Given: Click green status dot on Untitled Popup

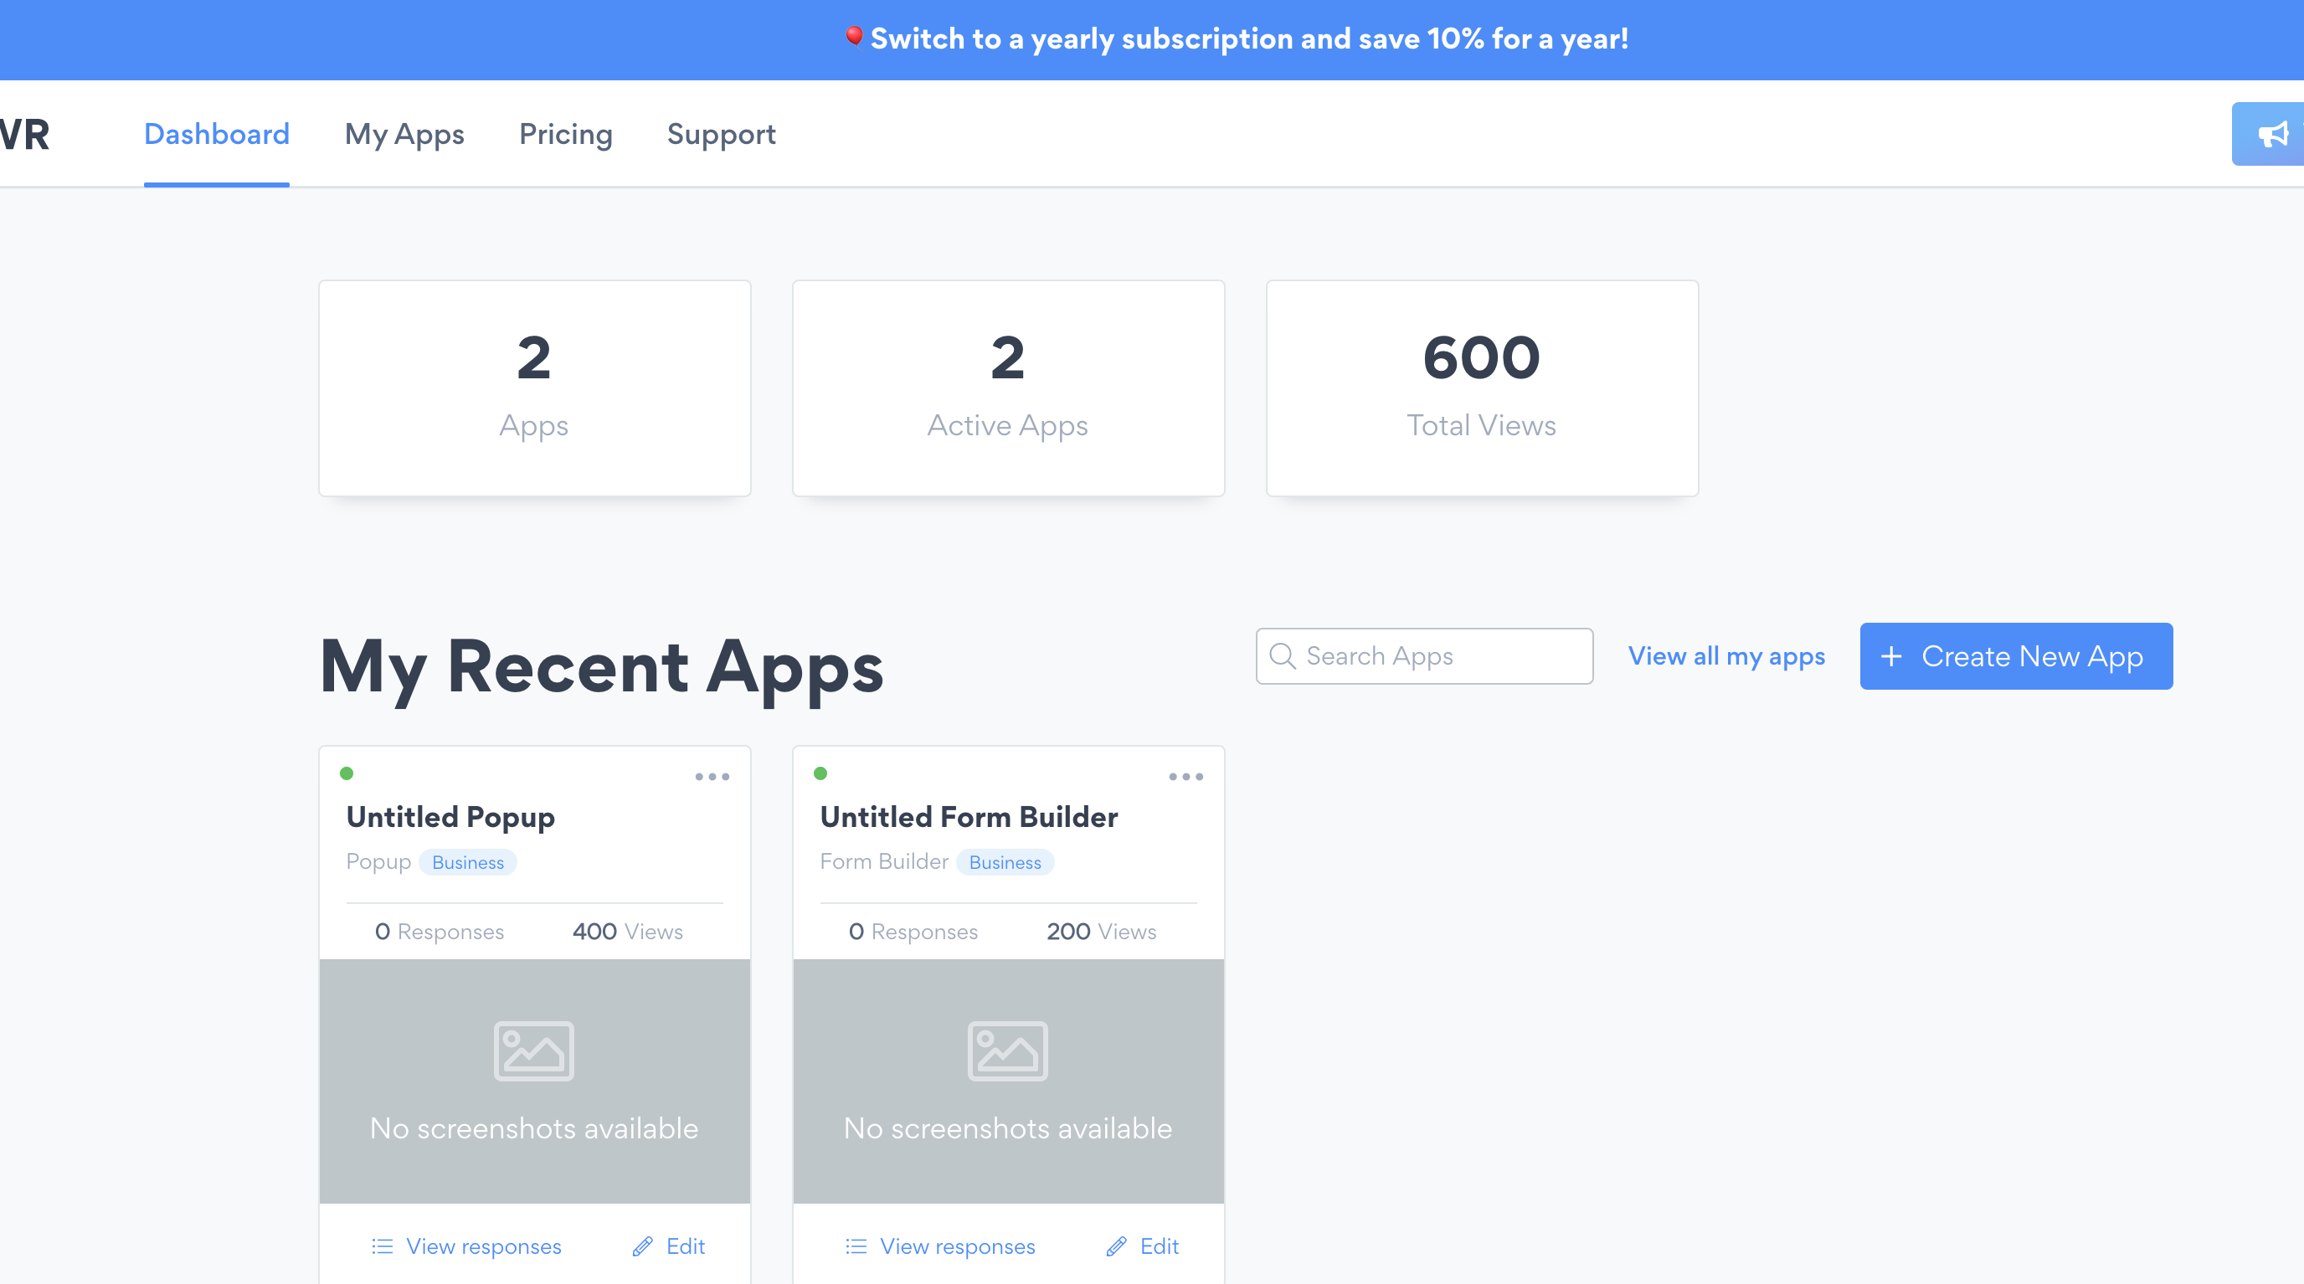Looking at the screenshot, I should tap(346, 773).
